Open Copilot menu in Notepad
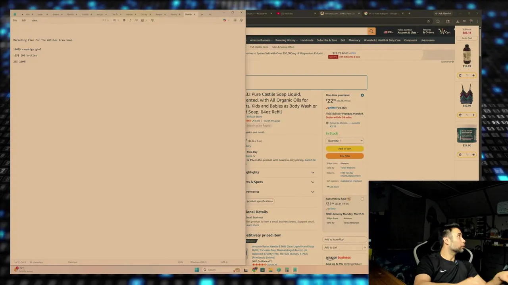The width and height of the screenshot is (508, 285). [x=226, y=20]
